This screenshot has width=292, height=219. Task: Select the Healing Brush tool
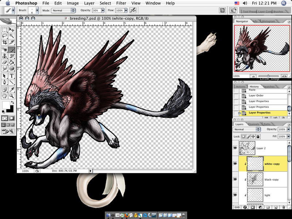point(4,50)
